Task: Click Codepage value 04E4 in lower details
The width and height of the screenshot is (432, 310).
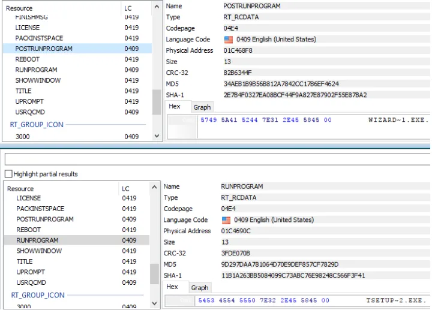Action: point(229,209)
